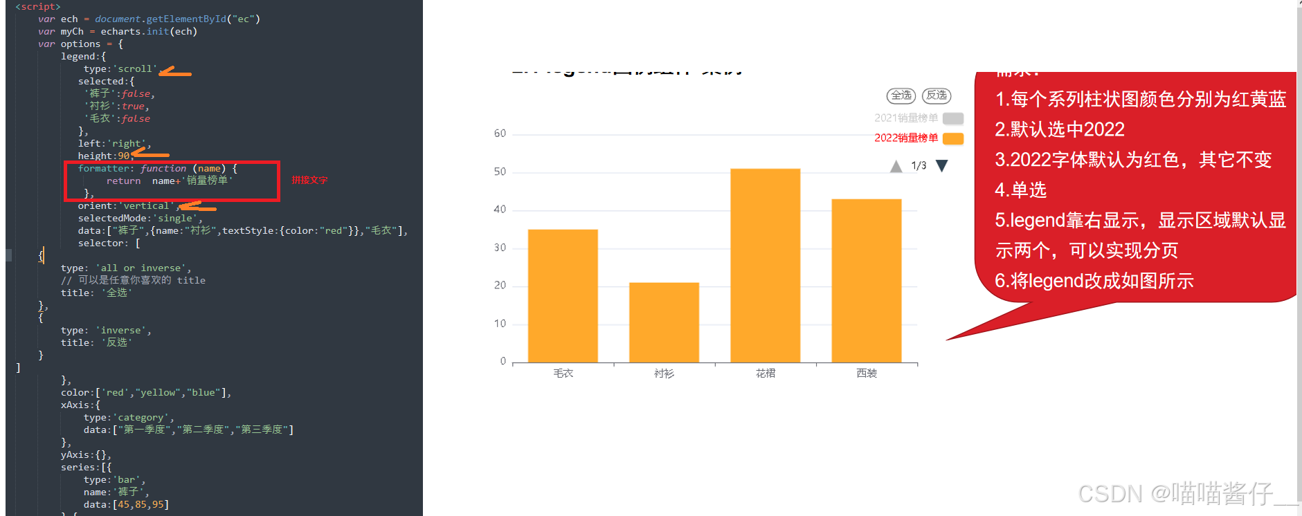Image resolution: width=1302 pixels, height=516 pixels.
Task: Click the code line title: '全选'
Action: click(x=96, y=293)
